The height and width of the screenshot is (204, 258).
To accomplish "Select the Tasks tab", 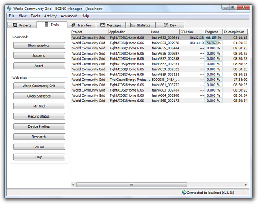I will 52,25.
